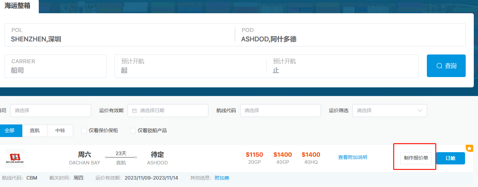Viewport: 478px width, 187px height.
Task: Select the 直航 tab
Action: point(35,131)
